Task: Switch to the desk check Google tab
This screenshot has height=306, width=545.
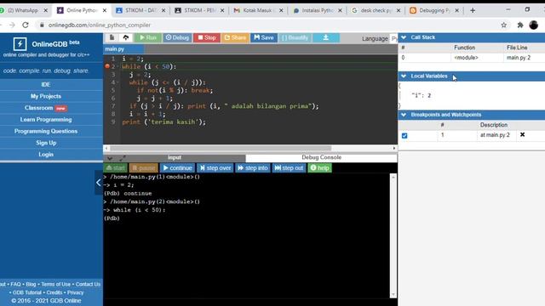Action: [376, 10]
